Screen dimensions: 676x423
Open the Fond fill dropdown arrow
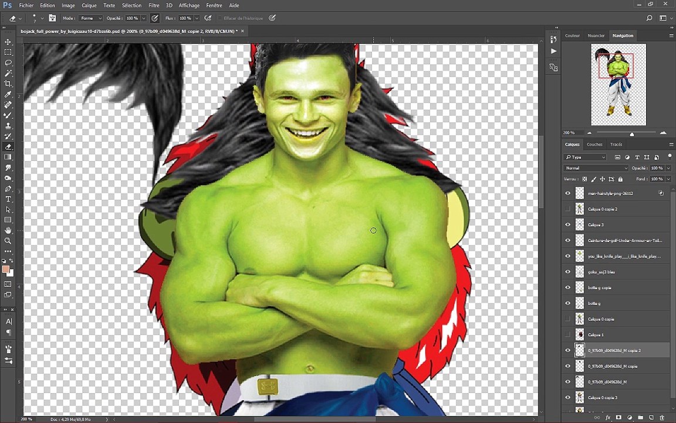tap(668, 179)
